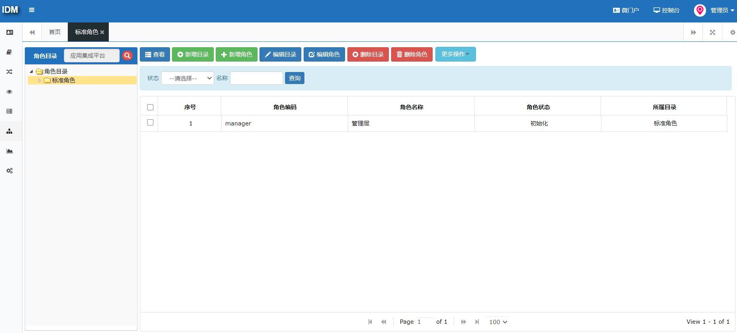Switch to the 首页 tab
The height and width of the screenshot is (333, 737).
(x=55, y=32)
